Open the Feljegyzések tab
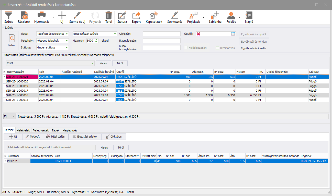Viewport: 332px width, 196px height. [x=41, y=130]
